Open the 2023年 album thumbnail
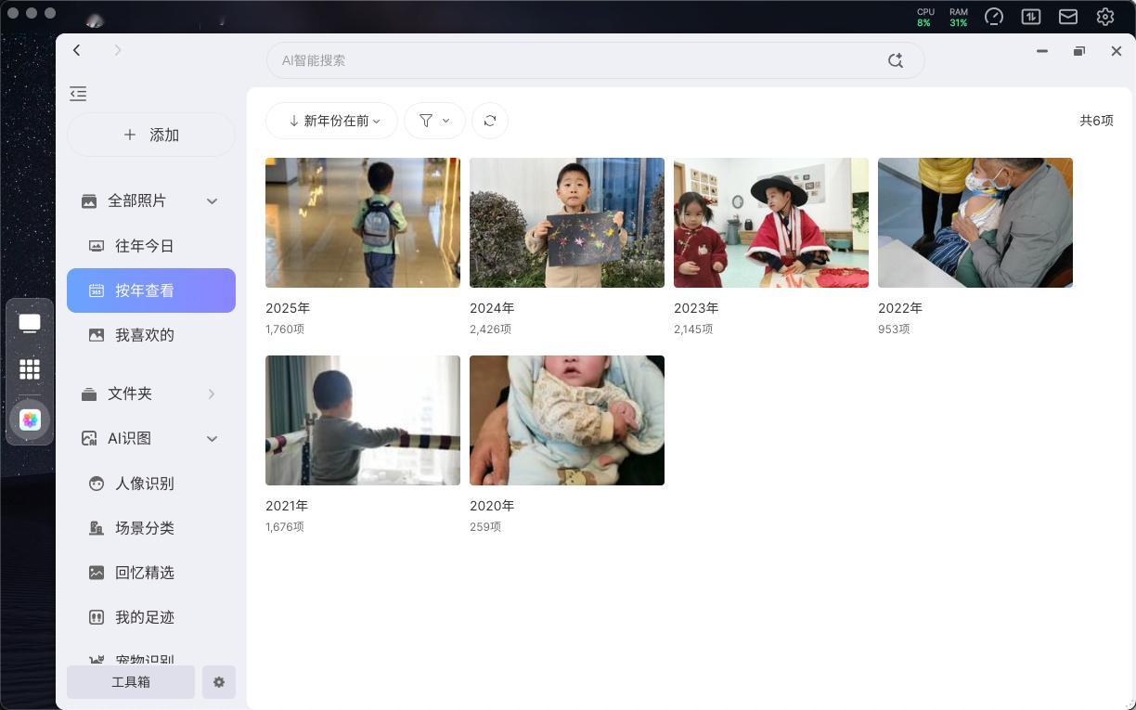The image size is (1136, 710). coord(771,223)
